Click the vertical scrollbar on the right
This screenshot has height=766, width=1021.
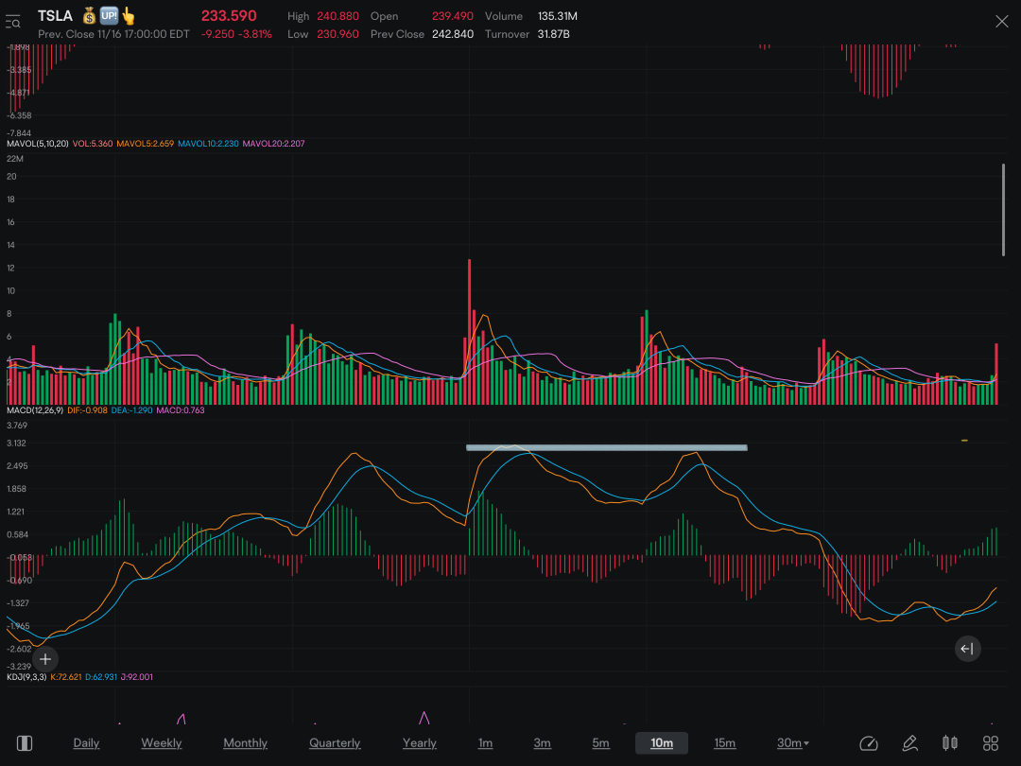tap(1003, 210)
